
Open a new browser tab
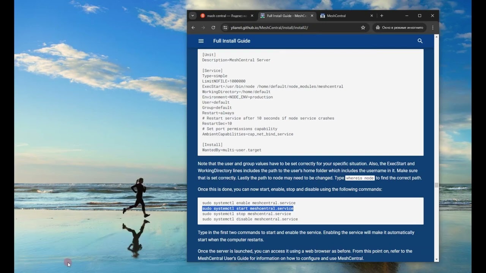coord(382,16)
